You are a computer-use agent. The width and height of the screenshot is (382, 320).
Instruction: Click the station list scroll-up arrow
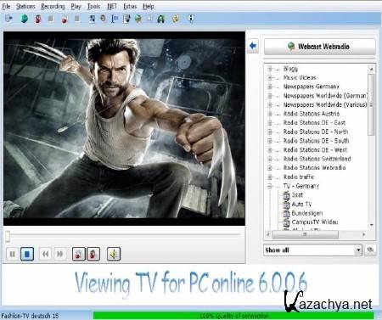pyautogui.click(x=372, y=69)
